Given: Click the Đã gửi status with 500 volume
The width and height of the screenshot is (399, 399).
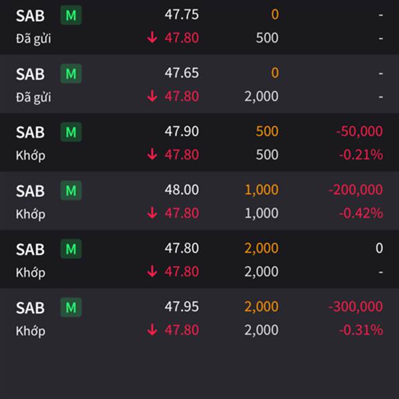Looking at the screenshot, I should point(33,39).
